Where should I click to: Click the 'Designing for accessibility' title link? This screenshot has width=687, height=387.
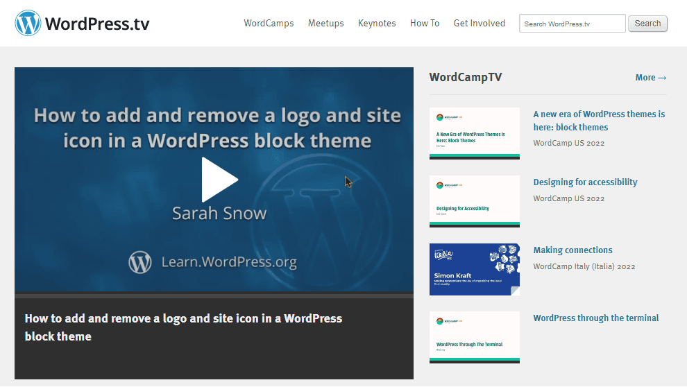click(585, 182)
